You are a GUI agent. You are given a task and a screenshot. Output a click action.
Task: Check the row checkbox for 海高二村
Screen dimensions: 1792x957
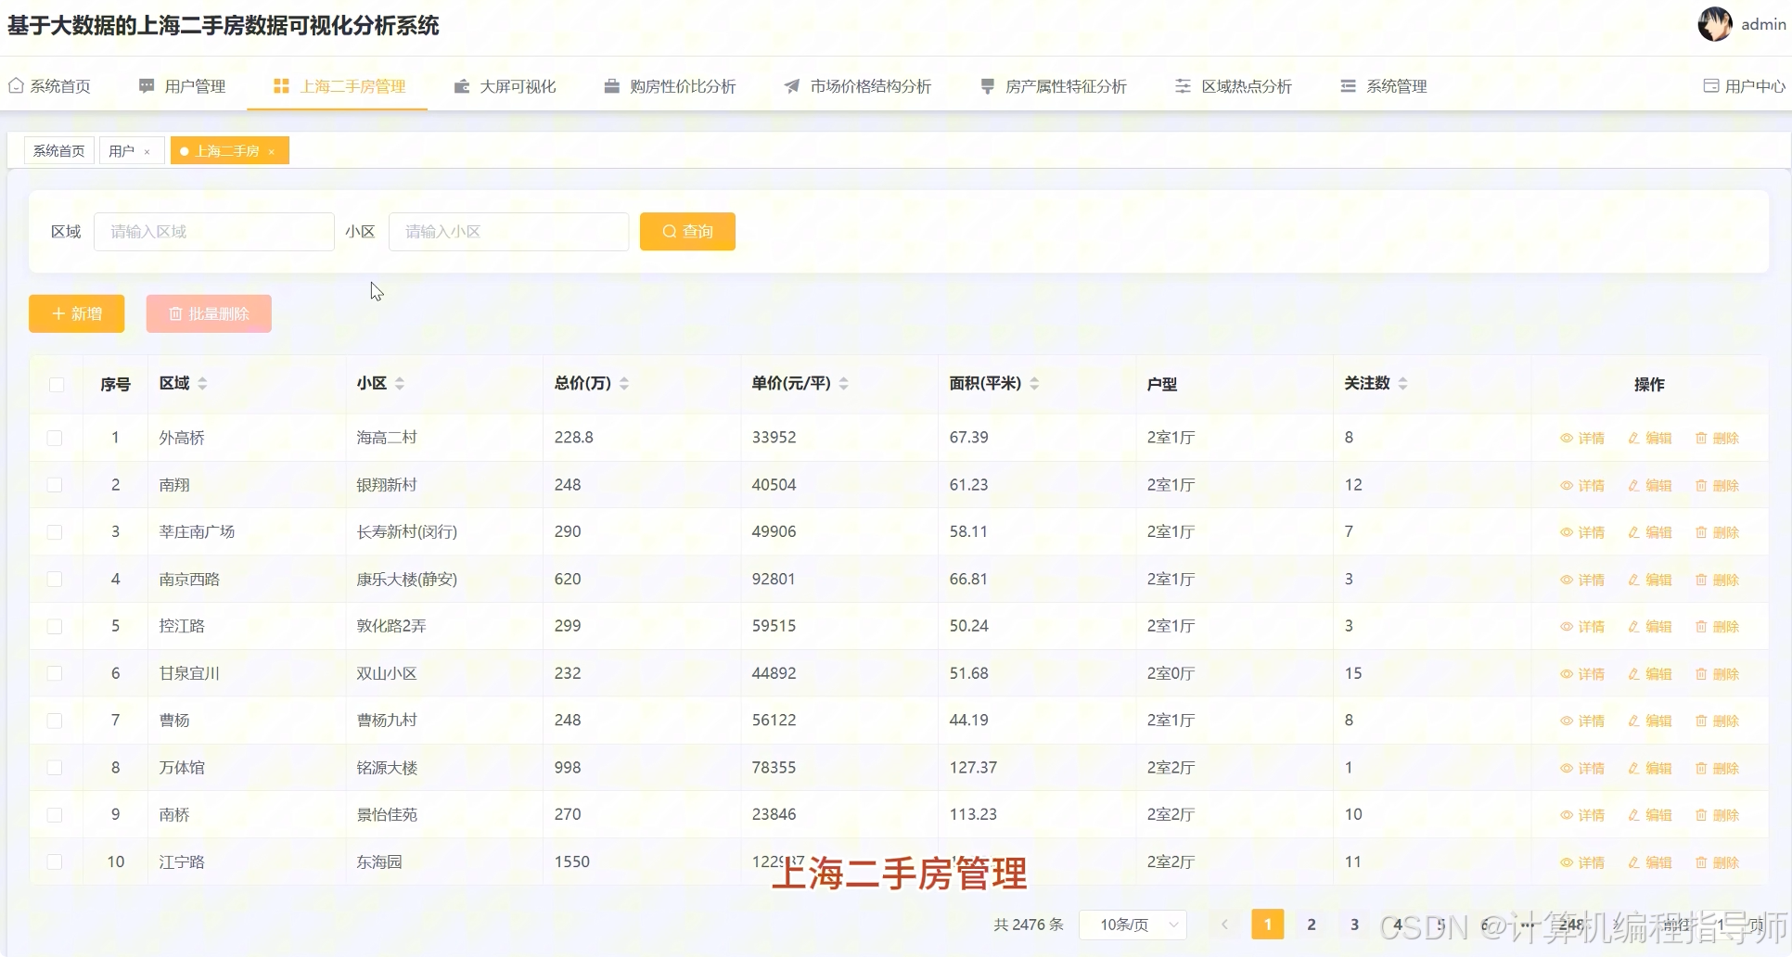[x=56, y=438]
